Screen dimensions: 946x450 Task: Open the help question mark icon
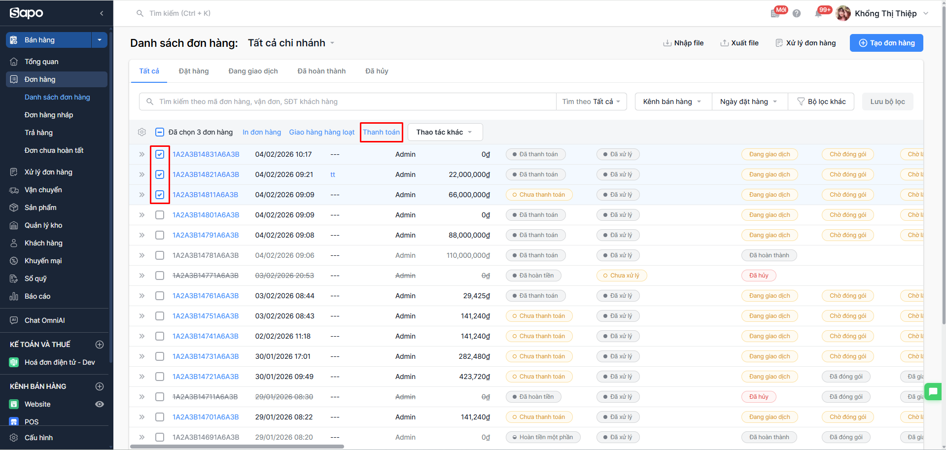click(797, 14)
